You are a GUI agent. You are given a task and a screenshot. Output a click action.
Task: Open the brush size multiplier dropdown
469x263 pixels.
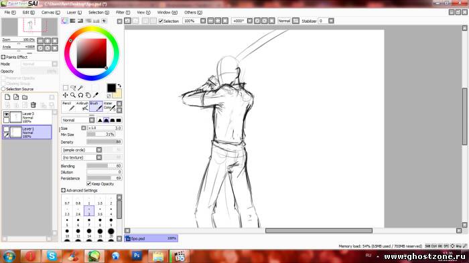[x=84, y=128]
